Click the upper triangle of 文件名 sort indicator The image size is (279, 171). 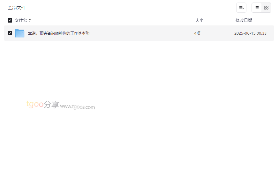pos(30,19)
